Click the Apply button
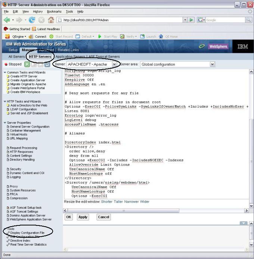This screenshot has height=259, width=254. [83, 217]
